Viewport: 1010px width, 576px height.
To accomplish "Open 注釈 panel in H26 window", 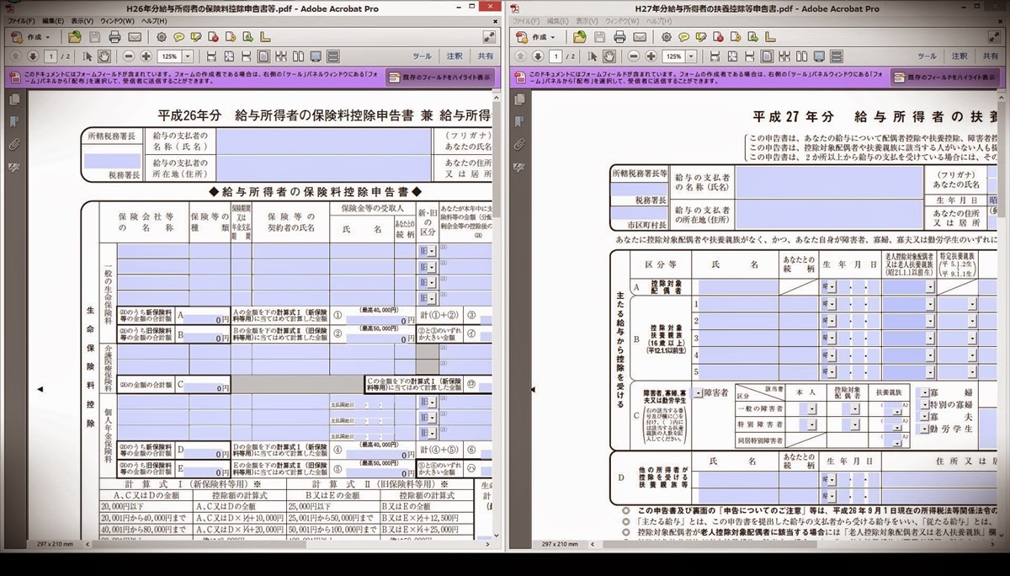I will [x=454, y=56].
